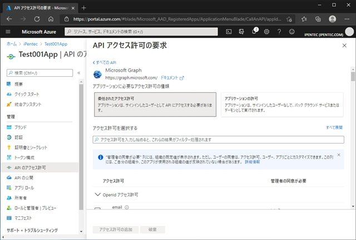Open the 詳細情報 link in banner
This screenshot has height=240, width=356.
click(x=252, y=162)
